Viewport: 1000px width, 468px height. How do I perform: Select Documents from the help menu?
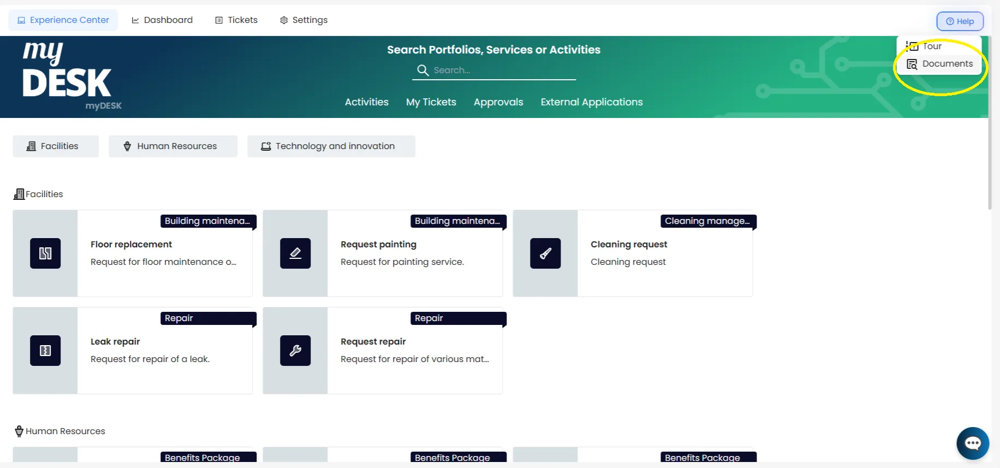tap(939, 64)
